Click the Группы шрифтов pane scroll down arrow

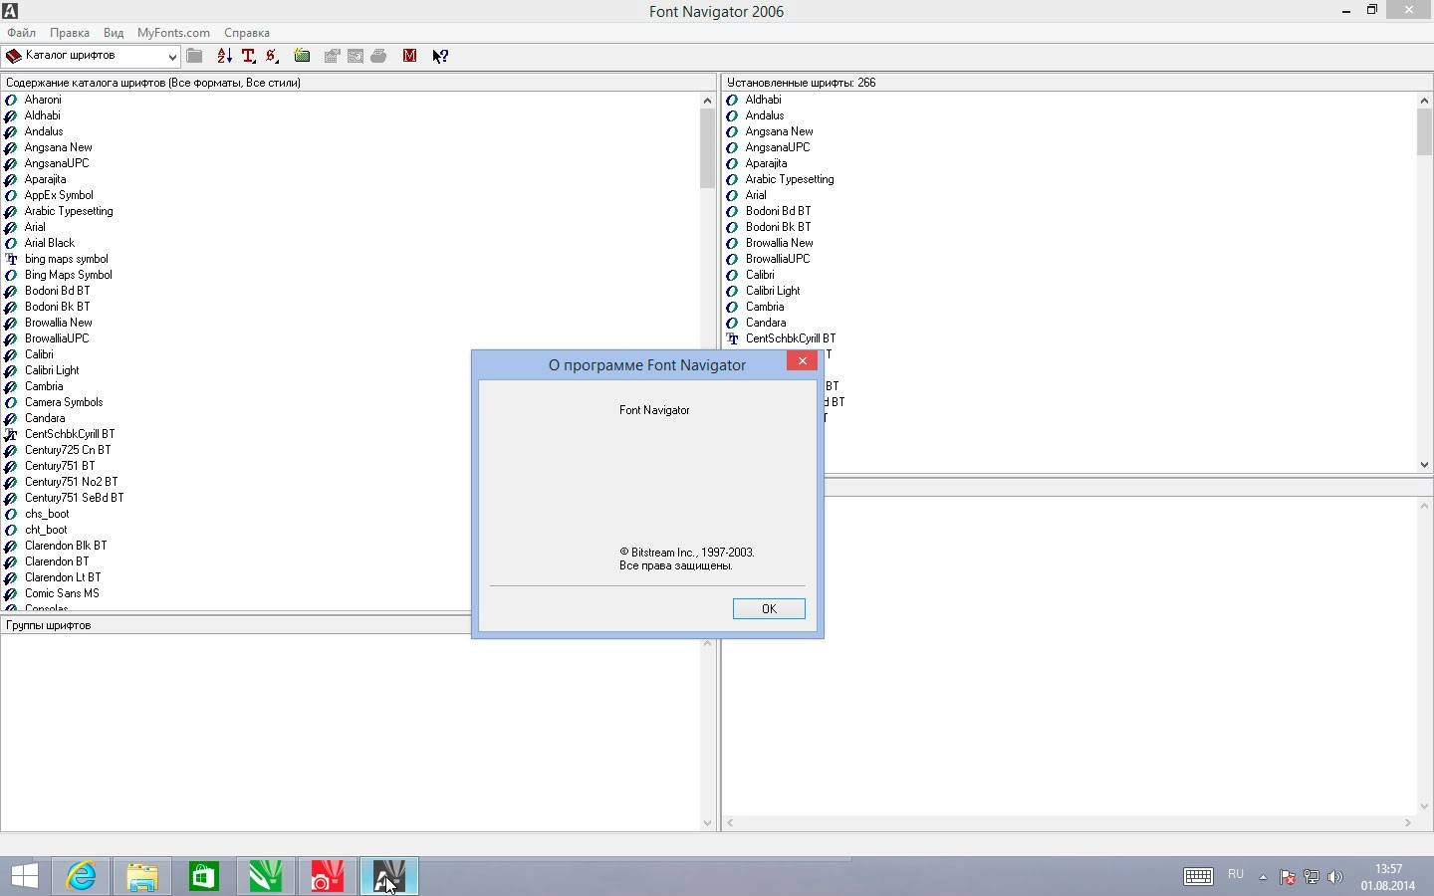pyautogui.click(x=707, y=822)
